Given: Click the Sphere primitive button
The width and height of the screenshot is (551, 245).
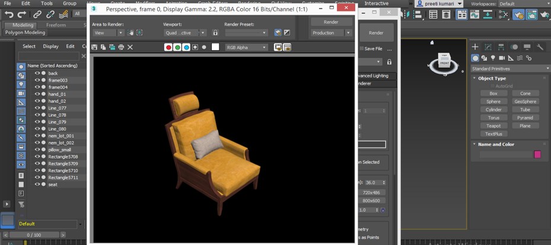Looking at the screenshot, I should pos(493,101).
